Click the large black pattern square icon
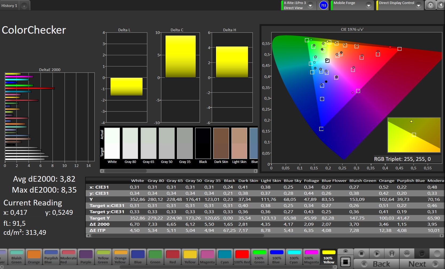Screen dimensions: 445x269 pyautogui.click(x=345, y=262)
